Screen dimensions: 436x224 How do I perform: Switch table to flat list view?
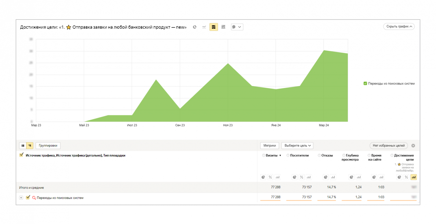coord(23,146)
